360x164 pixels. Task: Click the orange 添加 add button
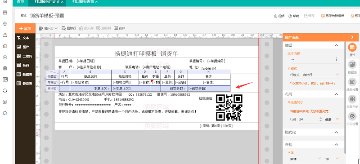[25, 28]
